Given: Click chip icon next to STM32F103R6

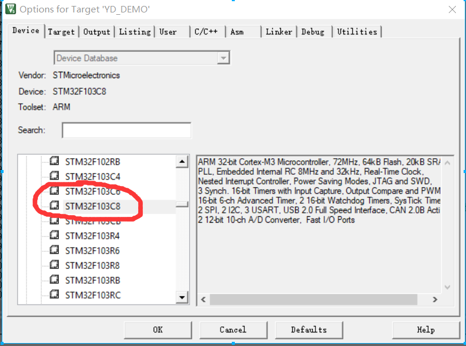Looking at the screenshot, I should tap(54, 250).
